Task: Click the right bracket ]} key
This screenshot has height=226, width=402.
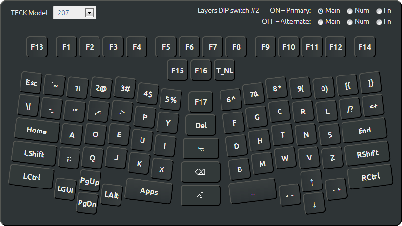Action: 370,82
